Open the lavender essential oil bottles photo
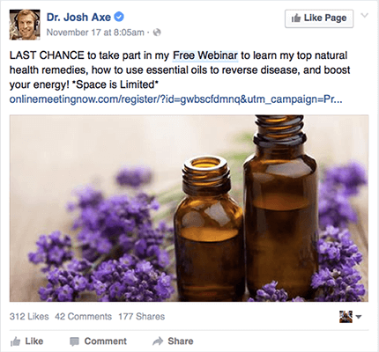379x352 pixels. click(x=189, y=209)
